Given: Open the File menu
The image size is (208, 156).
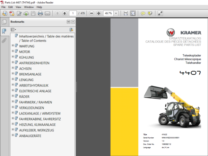Looking at the screenshot, I should point(3,7).
